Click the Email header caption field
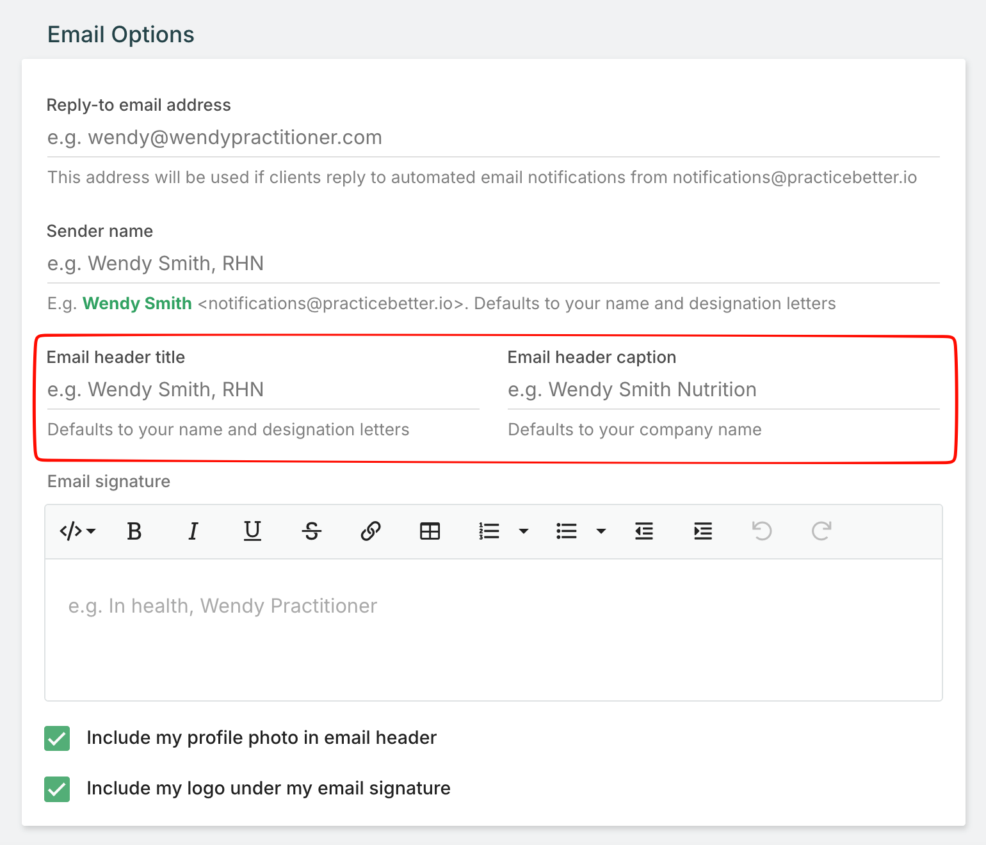 click(x=723, y=390)
